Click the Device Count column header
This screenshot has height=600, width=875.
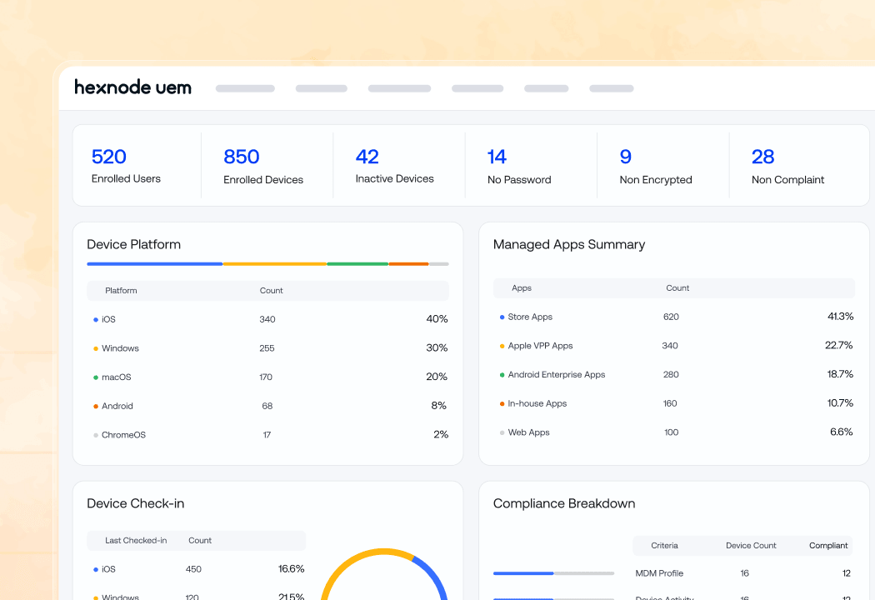coord(751,546)
